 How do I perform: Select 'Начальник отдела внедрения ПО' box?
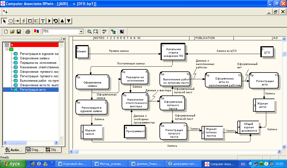[173, 52]
